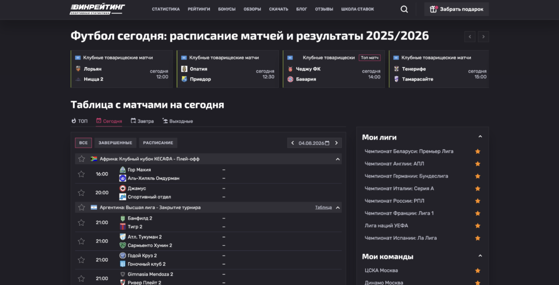Viewport: 559px width, 285px height.
Task: Click Бавария club logo in top card
Action: (290, 80)
